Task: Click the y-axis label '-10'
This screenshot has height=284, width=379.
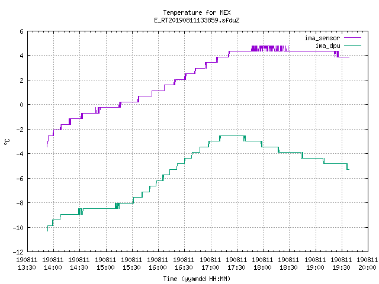Action: [x=18, y=227]
